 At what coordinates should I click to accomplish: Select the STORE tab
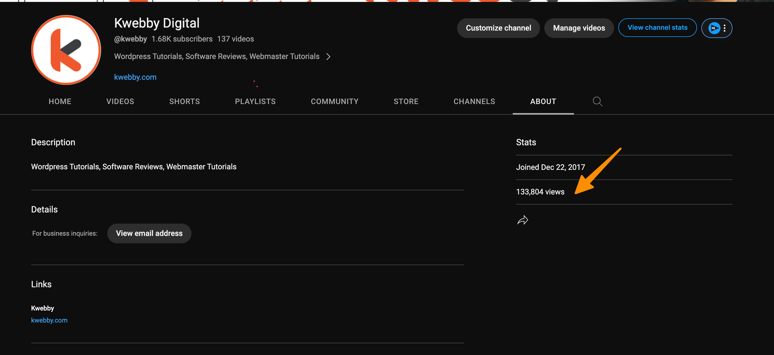click(x=406, y=102)
